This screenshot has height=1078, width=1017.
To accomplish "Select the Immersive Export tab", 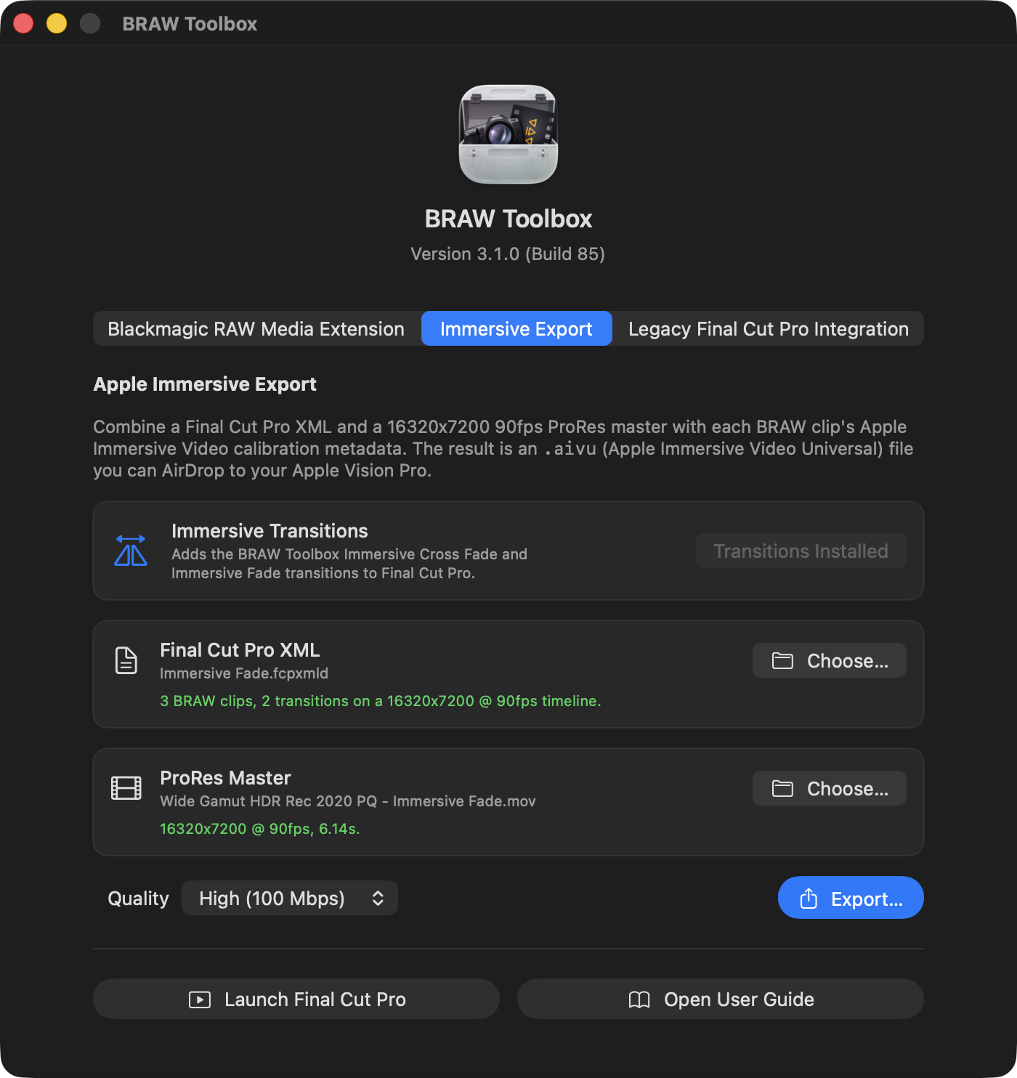I will pyautogui.click(x=516, y=329).
